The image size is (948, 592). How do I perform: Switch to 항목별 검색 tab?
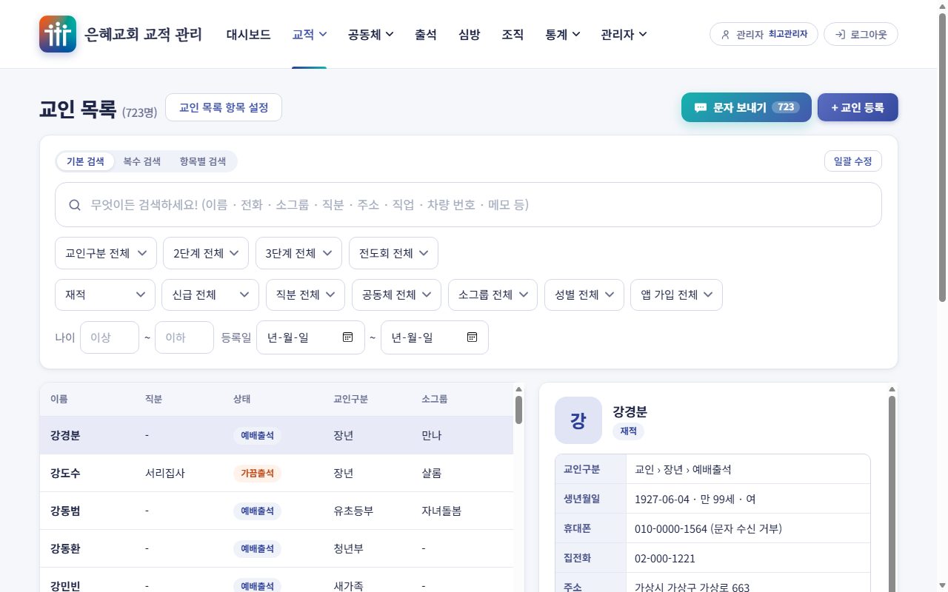tap(203, 161)
